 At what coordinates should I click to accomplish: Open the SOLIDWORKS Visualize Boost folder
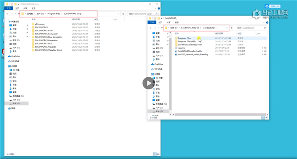pos(48,50)
